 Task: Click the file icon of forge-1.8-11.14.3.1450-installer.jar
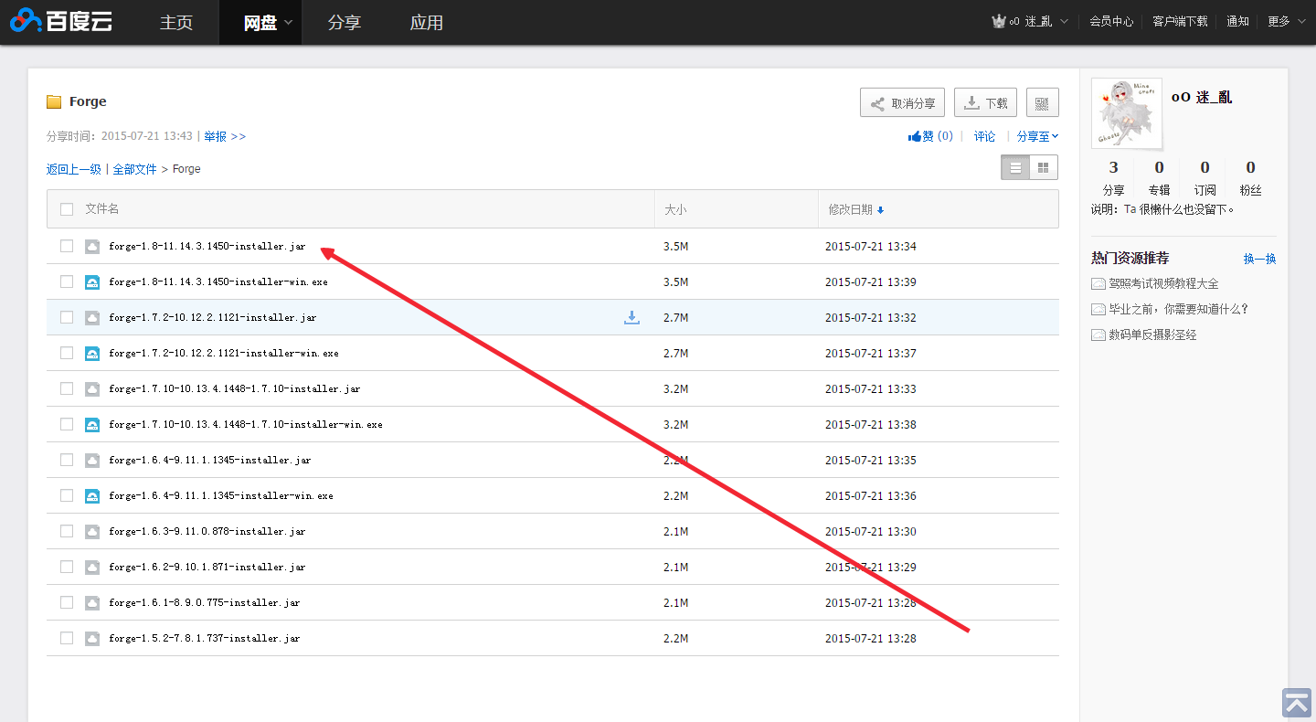[92, 247]
